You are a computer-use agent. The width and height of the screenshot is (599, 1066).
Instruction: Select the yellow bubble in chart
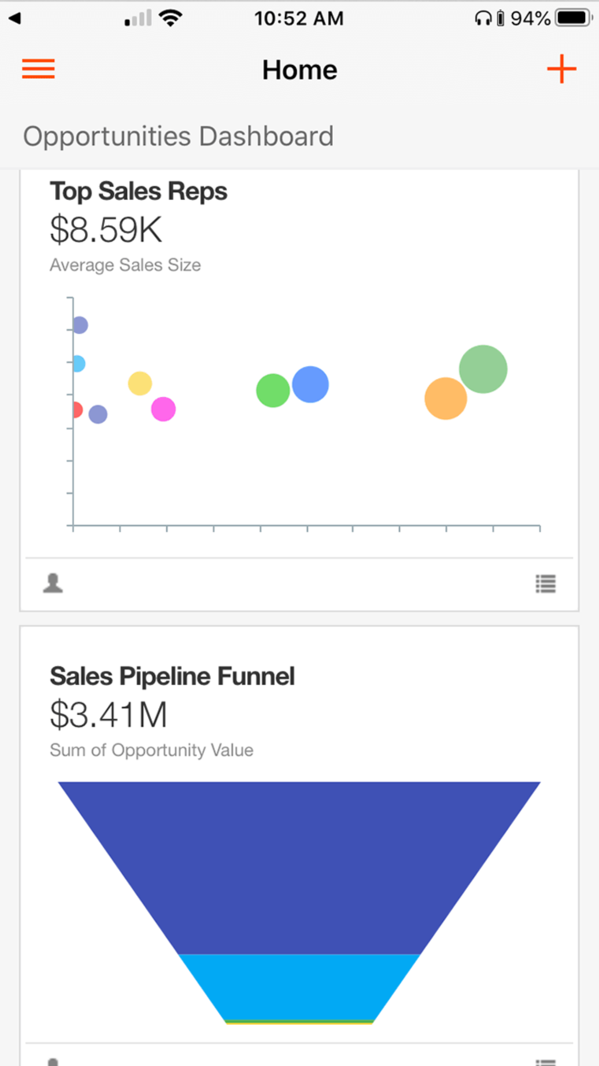click(x=140, y=384)
